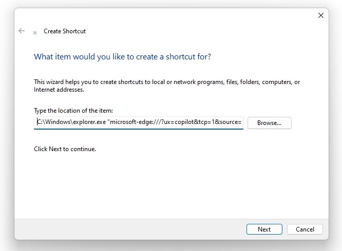This screenshot has width=342, height=251.
Task: Open the Browse... file picker
Action: [x=270, y=123]
